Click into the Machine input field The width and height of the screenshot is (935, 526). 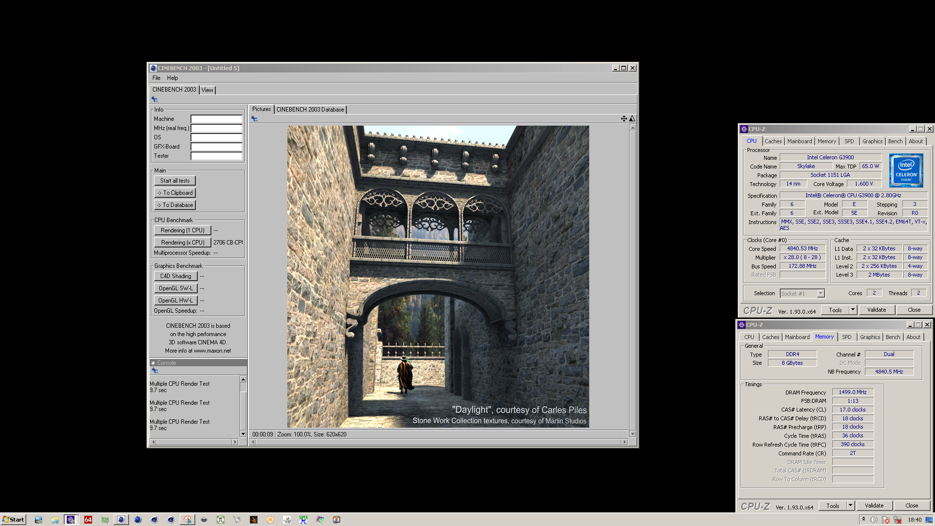point(216,119)
